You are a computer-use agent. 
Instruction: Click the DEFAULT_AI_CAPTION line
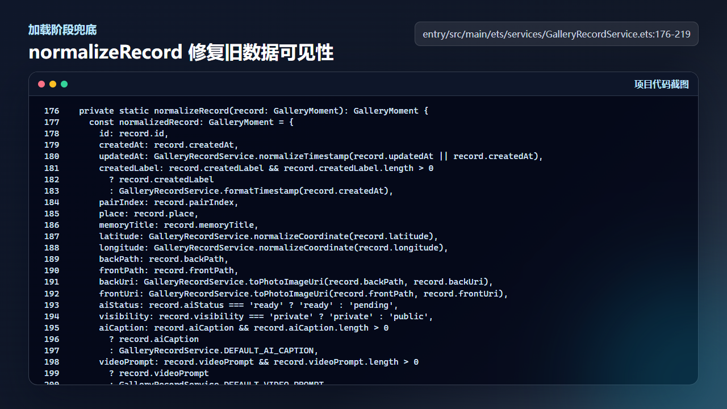(214, 350)
